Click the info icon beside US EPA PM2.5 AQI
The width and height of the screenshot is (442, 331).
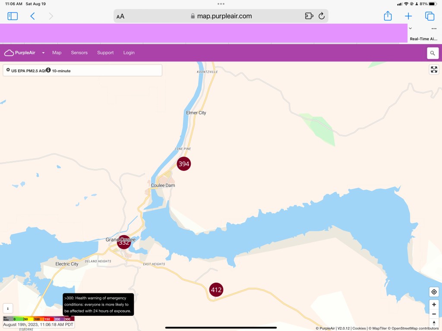48,70
